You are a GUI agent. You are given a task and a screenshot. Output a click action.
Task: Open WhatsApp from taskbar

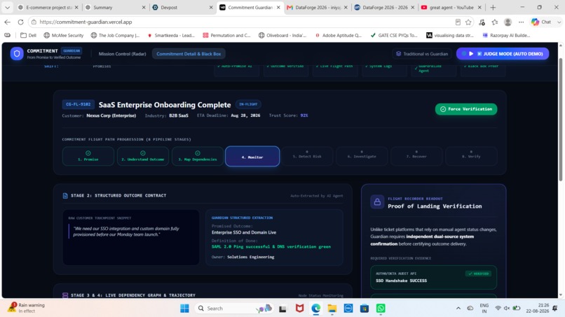[381, 309]
